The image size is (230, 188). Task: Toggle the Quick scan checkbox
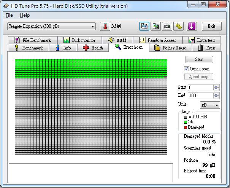click(x=186, y=69)
